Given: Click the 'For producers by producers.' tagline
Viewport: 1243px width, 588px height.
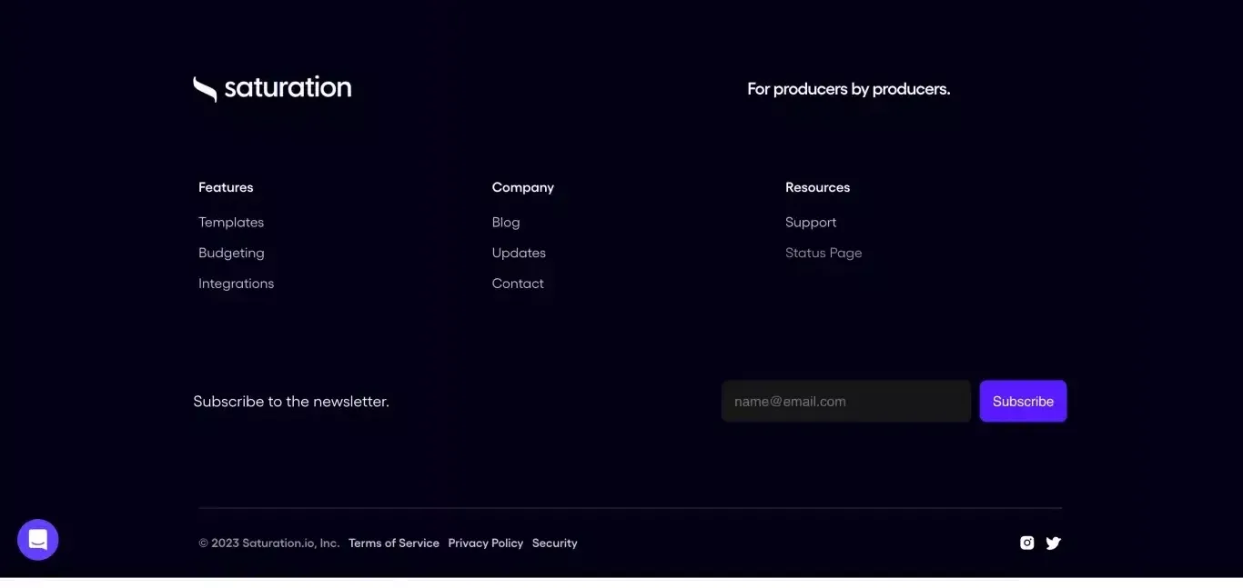Looking at the screenshot, I should tap(849, 89).
